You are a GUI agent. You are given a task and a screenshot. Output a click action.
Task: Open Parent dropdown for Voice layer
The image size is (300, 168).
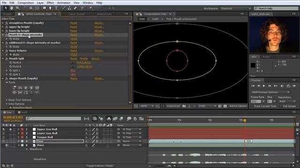pos(132,145)
